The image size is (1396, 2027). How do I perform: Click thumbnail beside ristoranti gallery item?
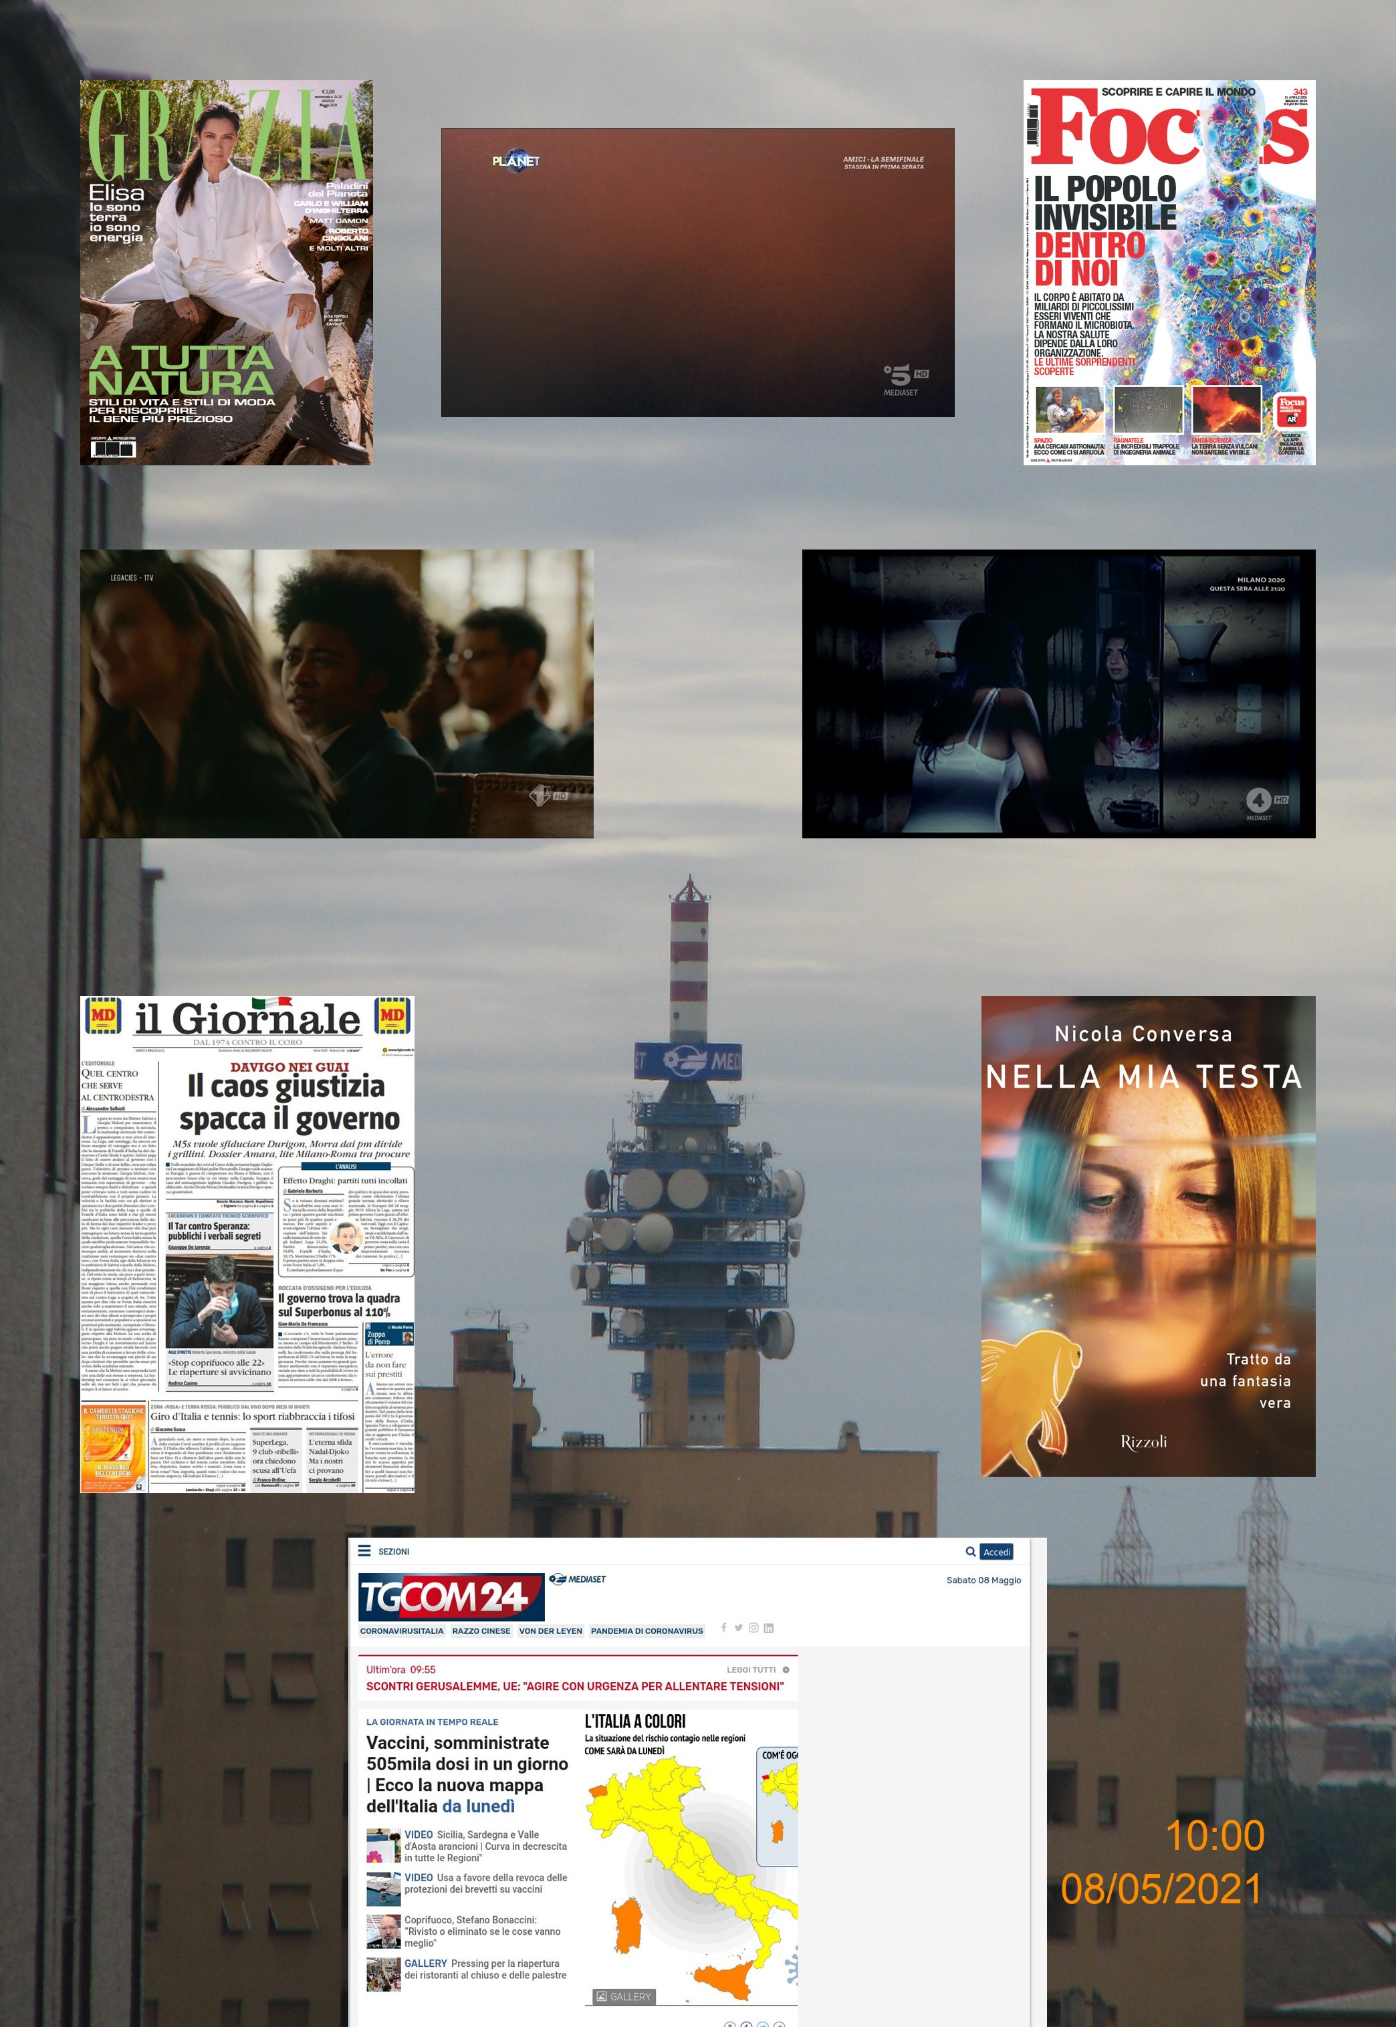(383, 1974)
